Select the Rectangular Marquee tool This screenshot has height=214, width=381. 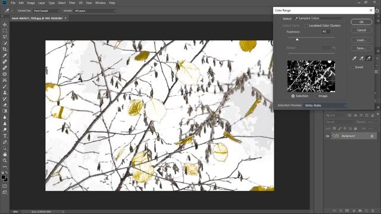coord(5,31)
